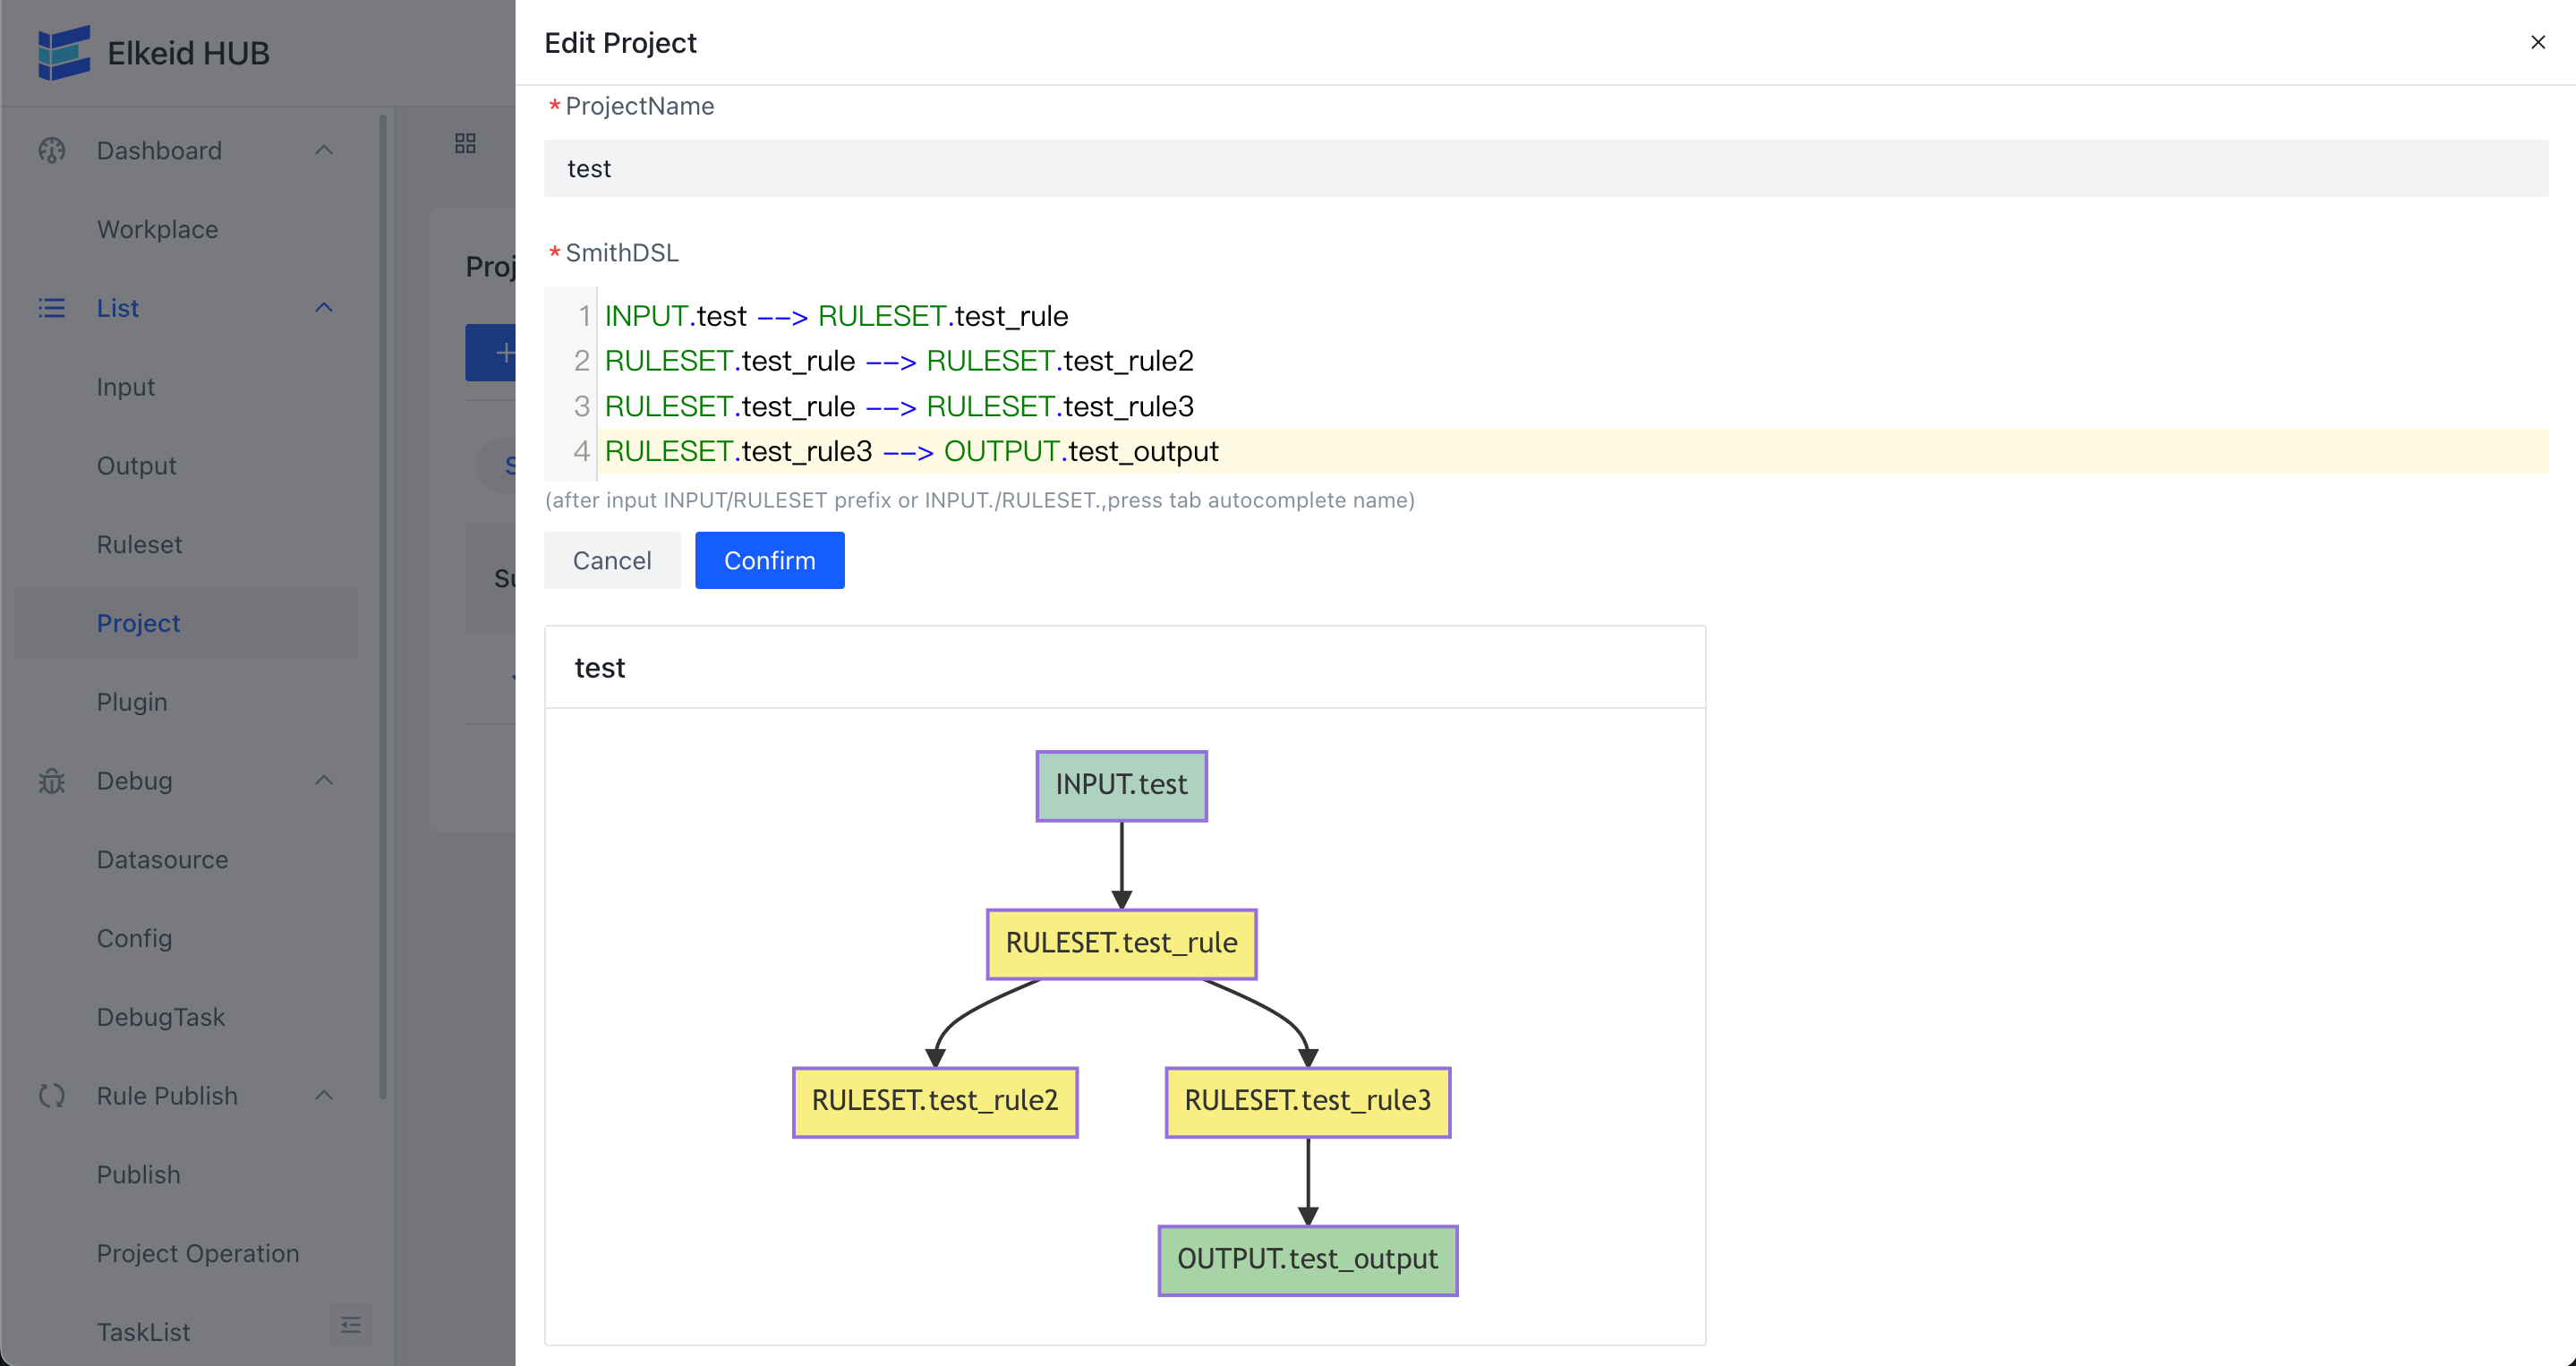Click the Elkeid HUB logo icon
Screen dimensions: 2576x1366
click(63, 52)
